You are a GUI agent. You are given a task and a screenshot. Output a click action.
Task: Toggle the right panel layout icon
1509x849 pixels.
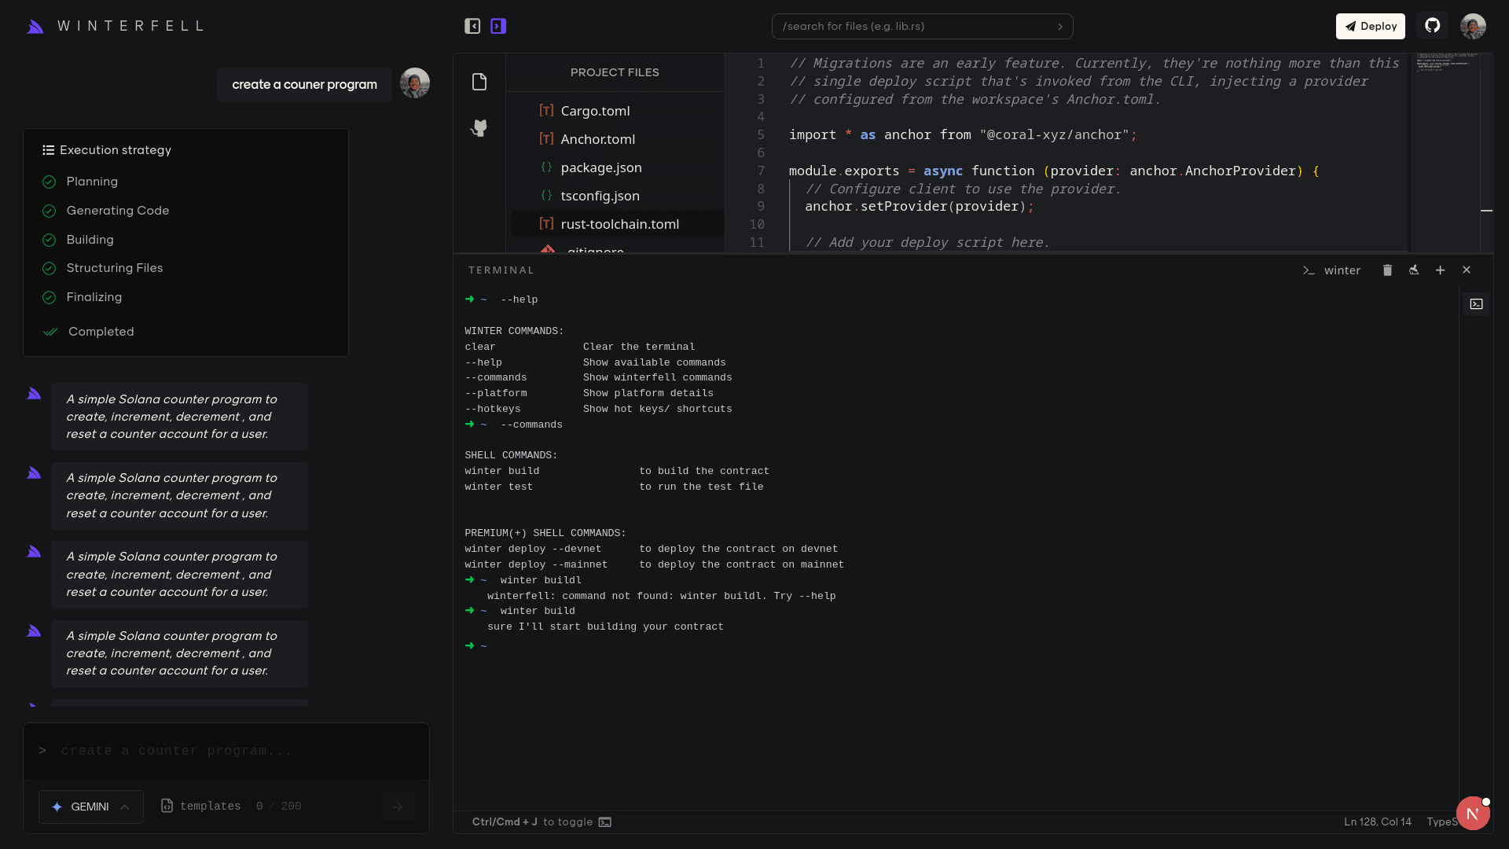point(498,26)
